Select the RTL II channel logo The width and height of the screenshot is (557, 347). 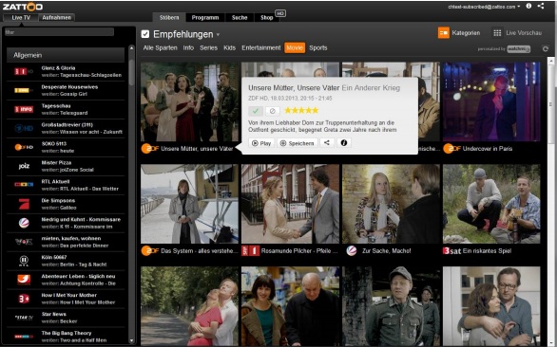click(24, 261)
